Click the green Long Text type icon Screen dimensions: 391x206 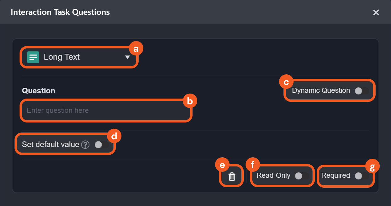click(33, 57)
